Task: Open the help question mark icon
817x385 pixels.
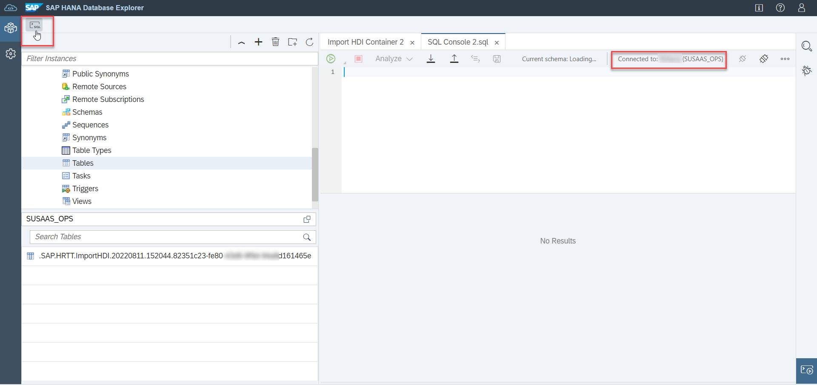Action: point(780,8)
